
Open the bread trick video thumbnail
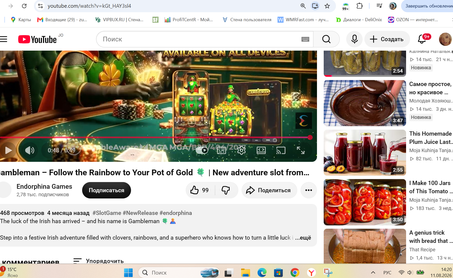click(x=365, y=246)
